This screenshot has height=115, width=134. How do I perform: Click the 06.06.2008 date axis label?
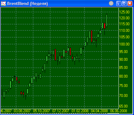(118, 111)
